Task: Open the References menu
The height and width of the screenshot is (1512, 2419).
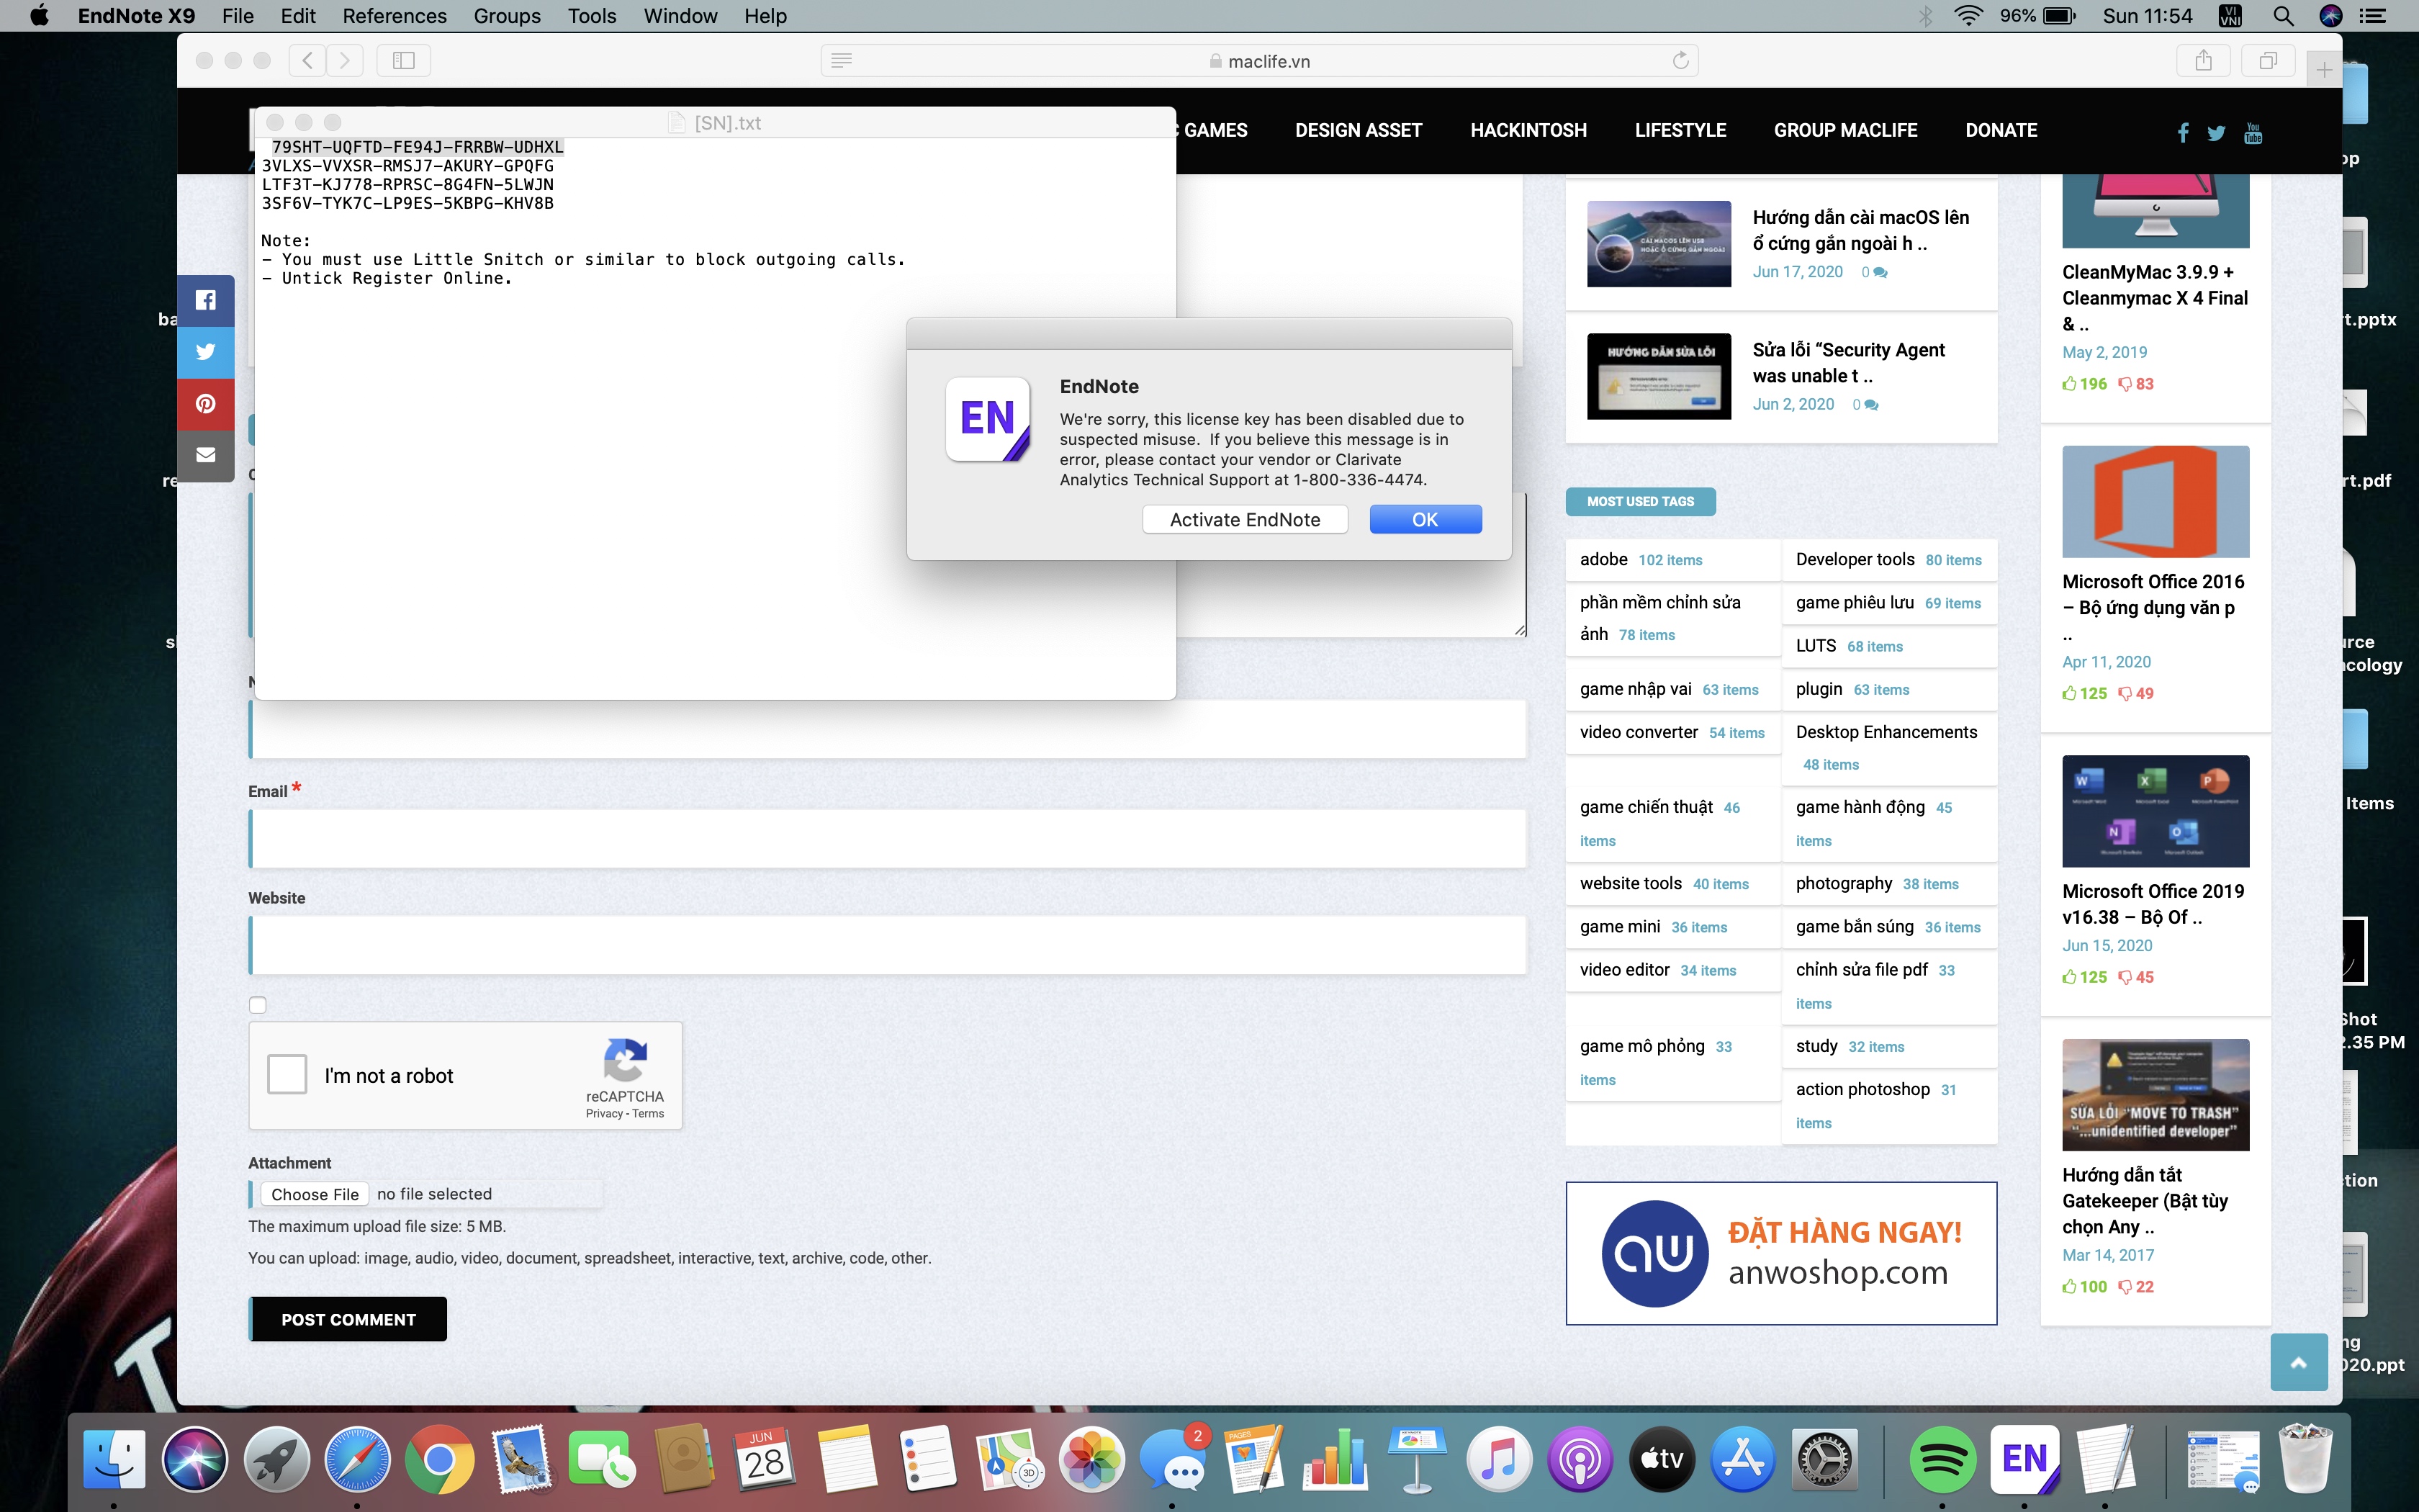Action: tap(394, 16)
